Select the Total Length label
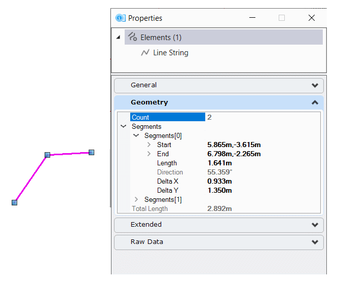The width and height of the screenshot is (338, 283). pyautogui.click(x=149, y=208)
